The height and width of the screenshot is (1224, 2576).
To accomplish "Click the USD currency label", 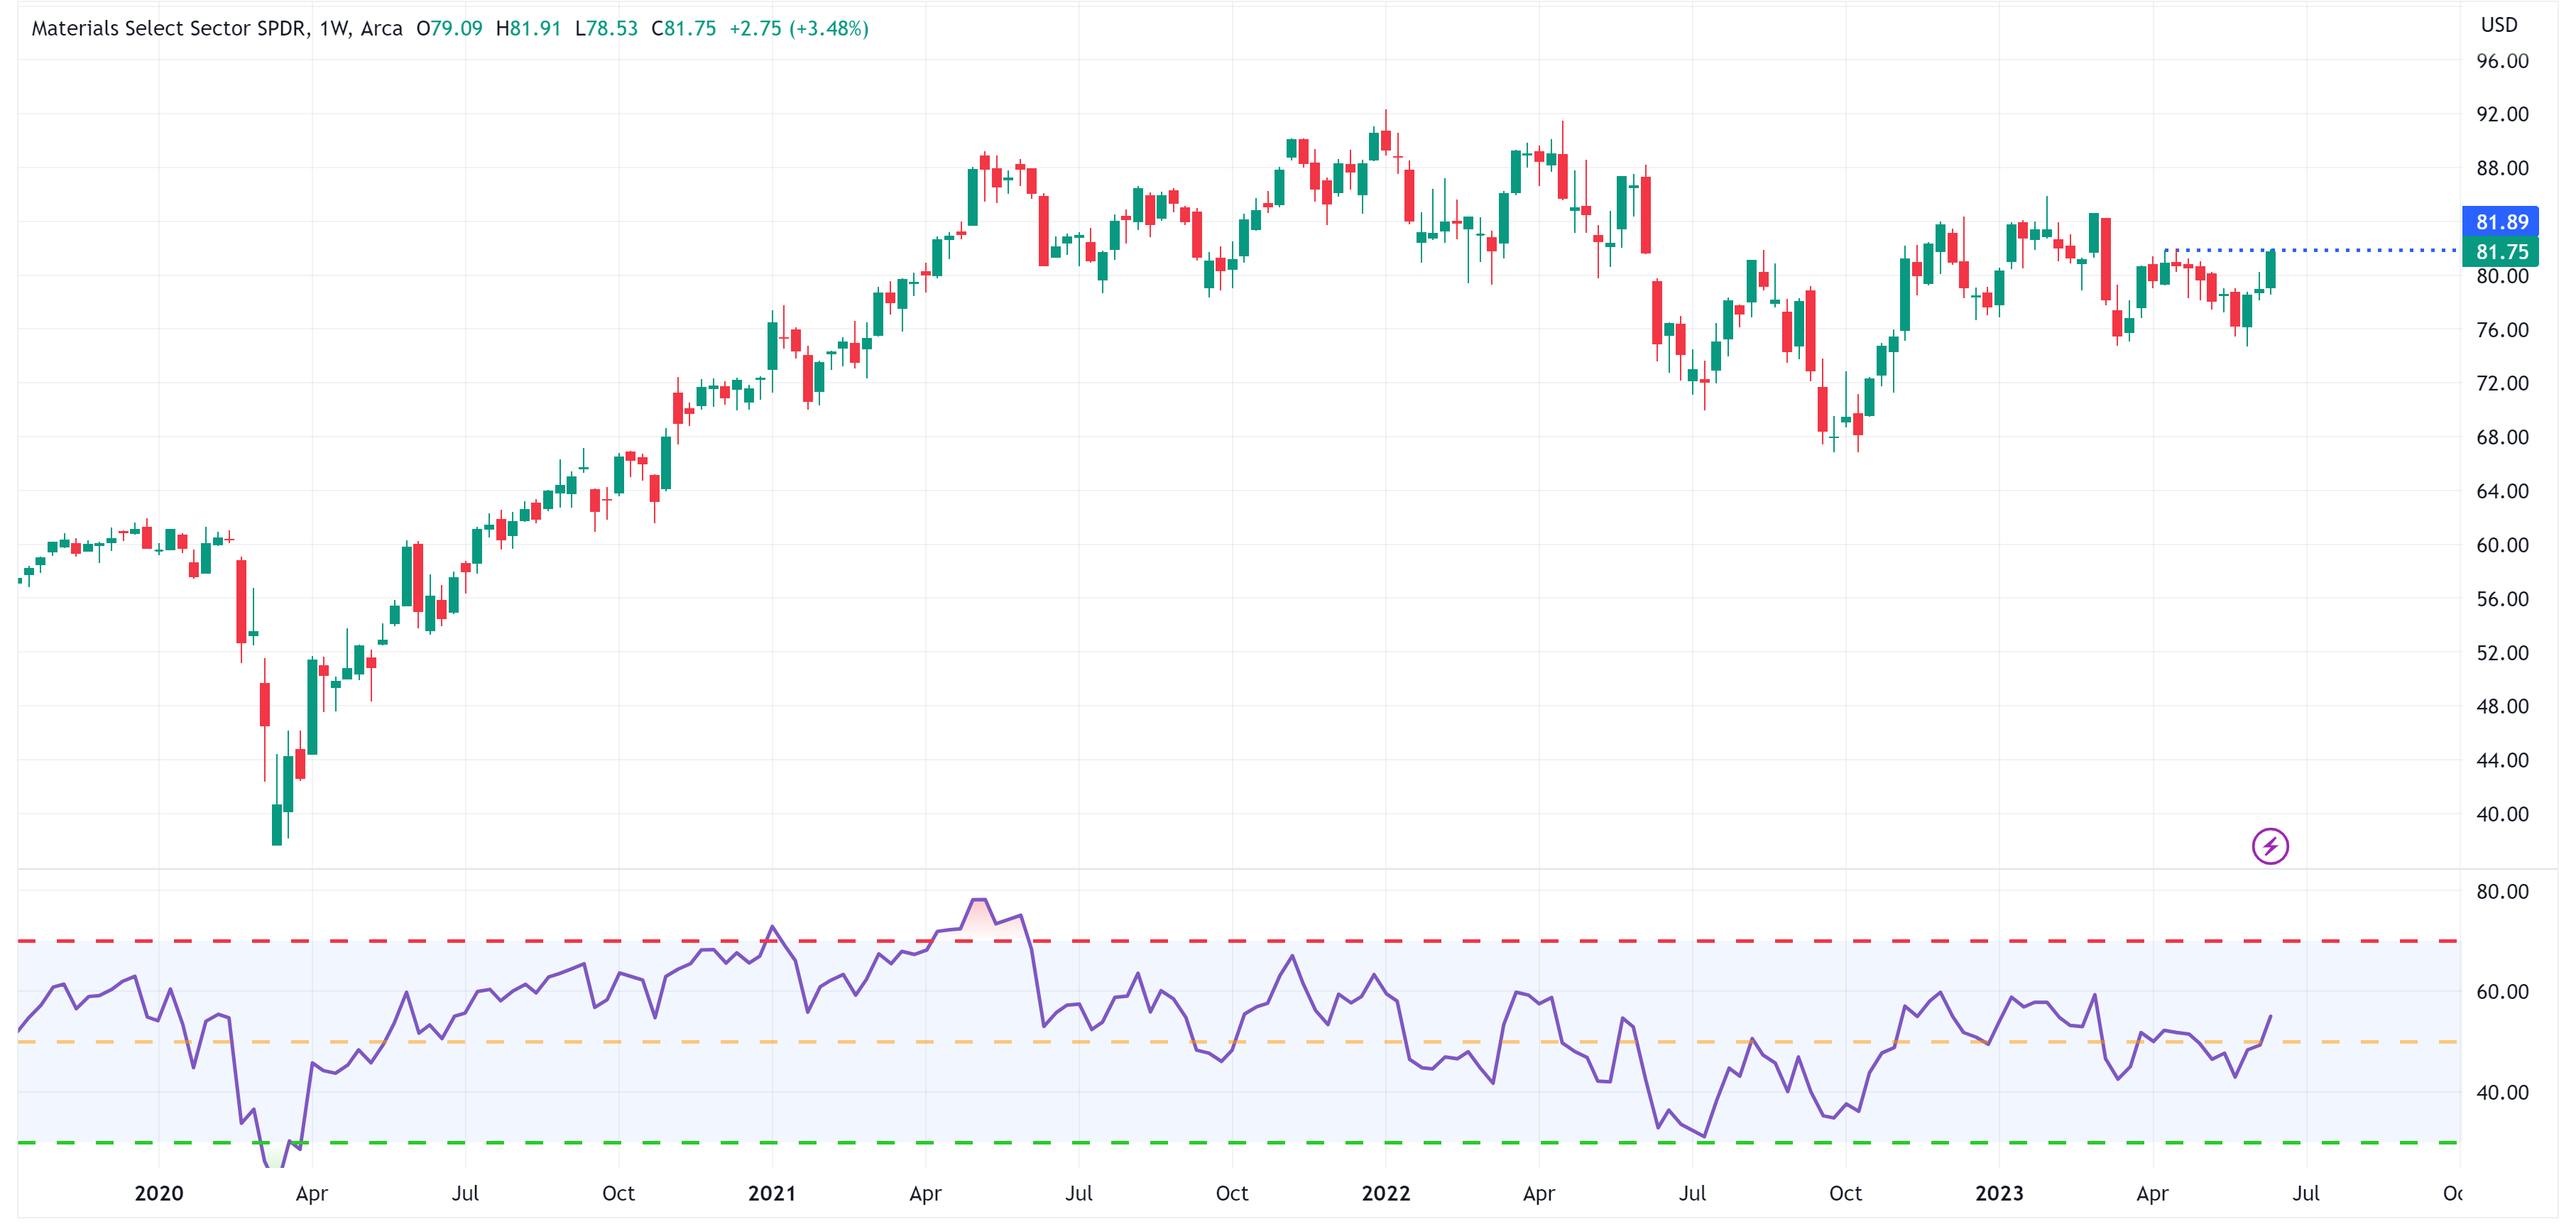I will point(2498,25).
